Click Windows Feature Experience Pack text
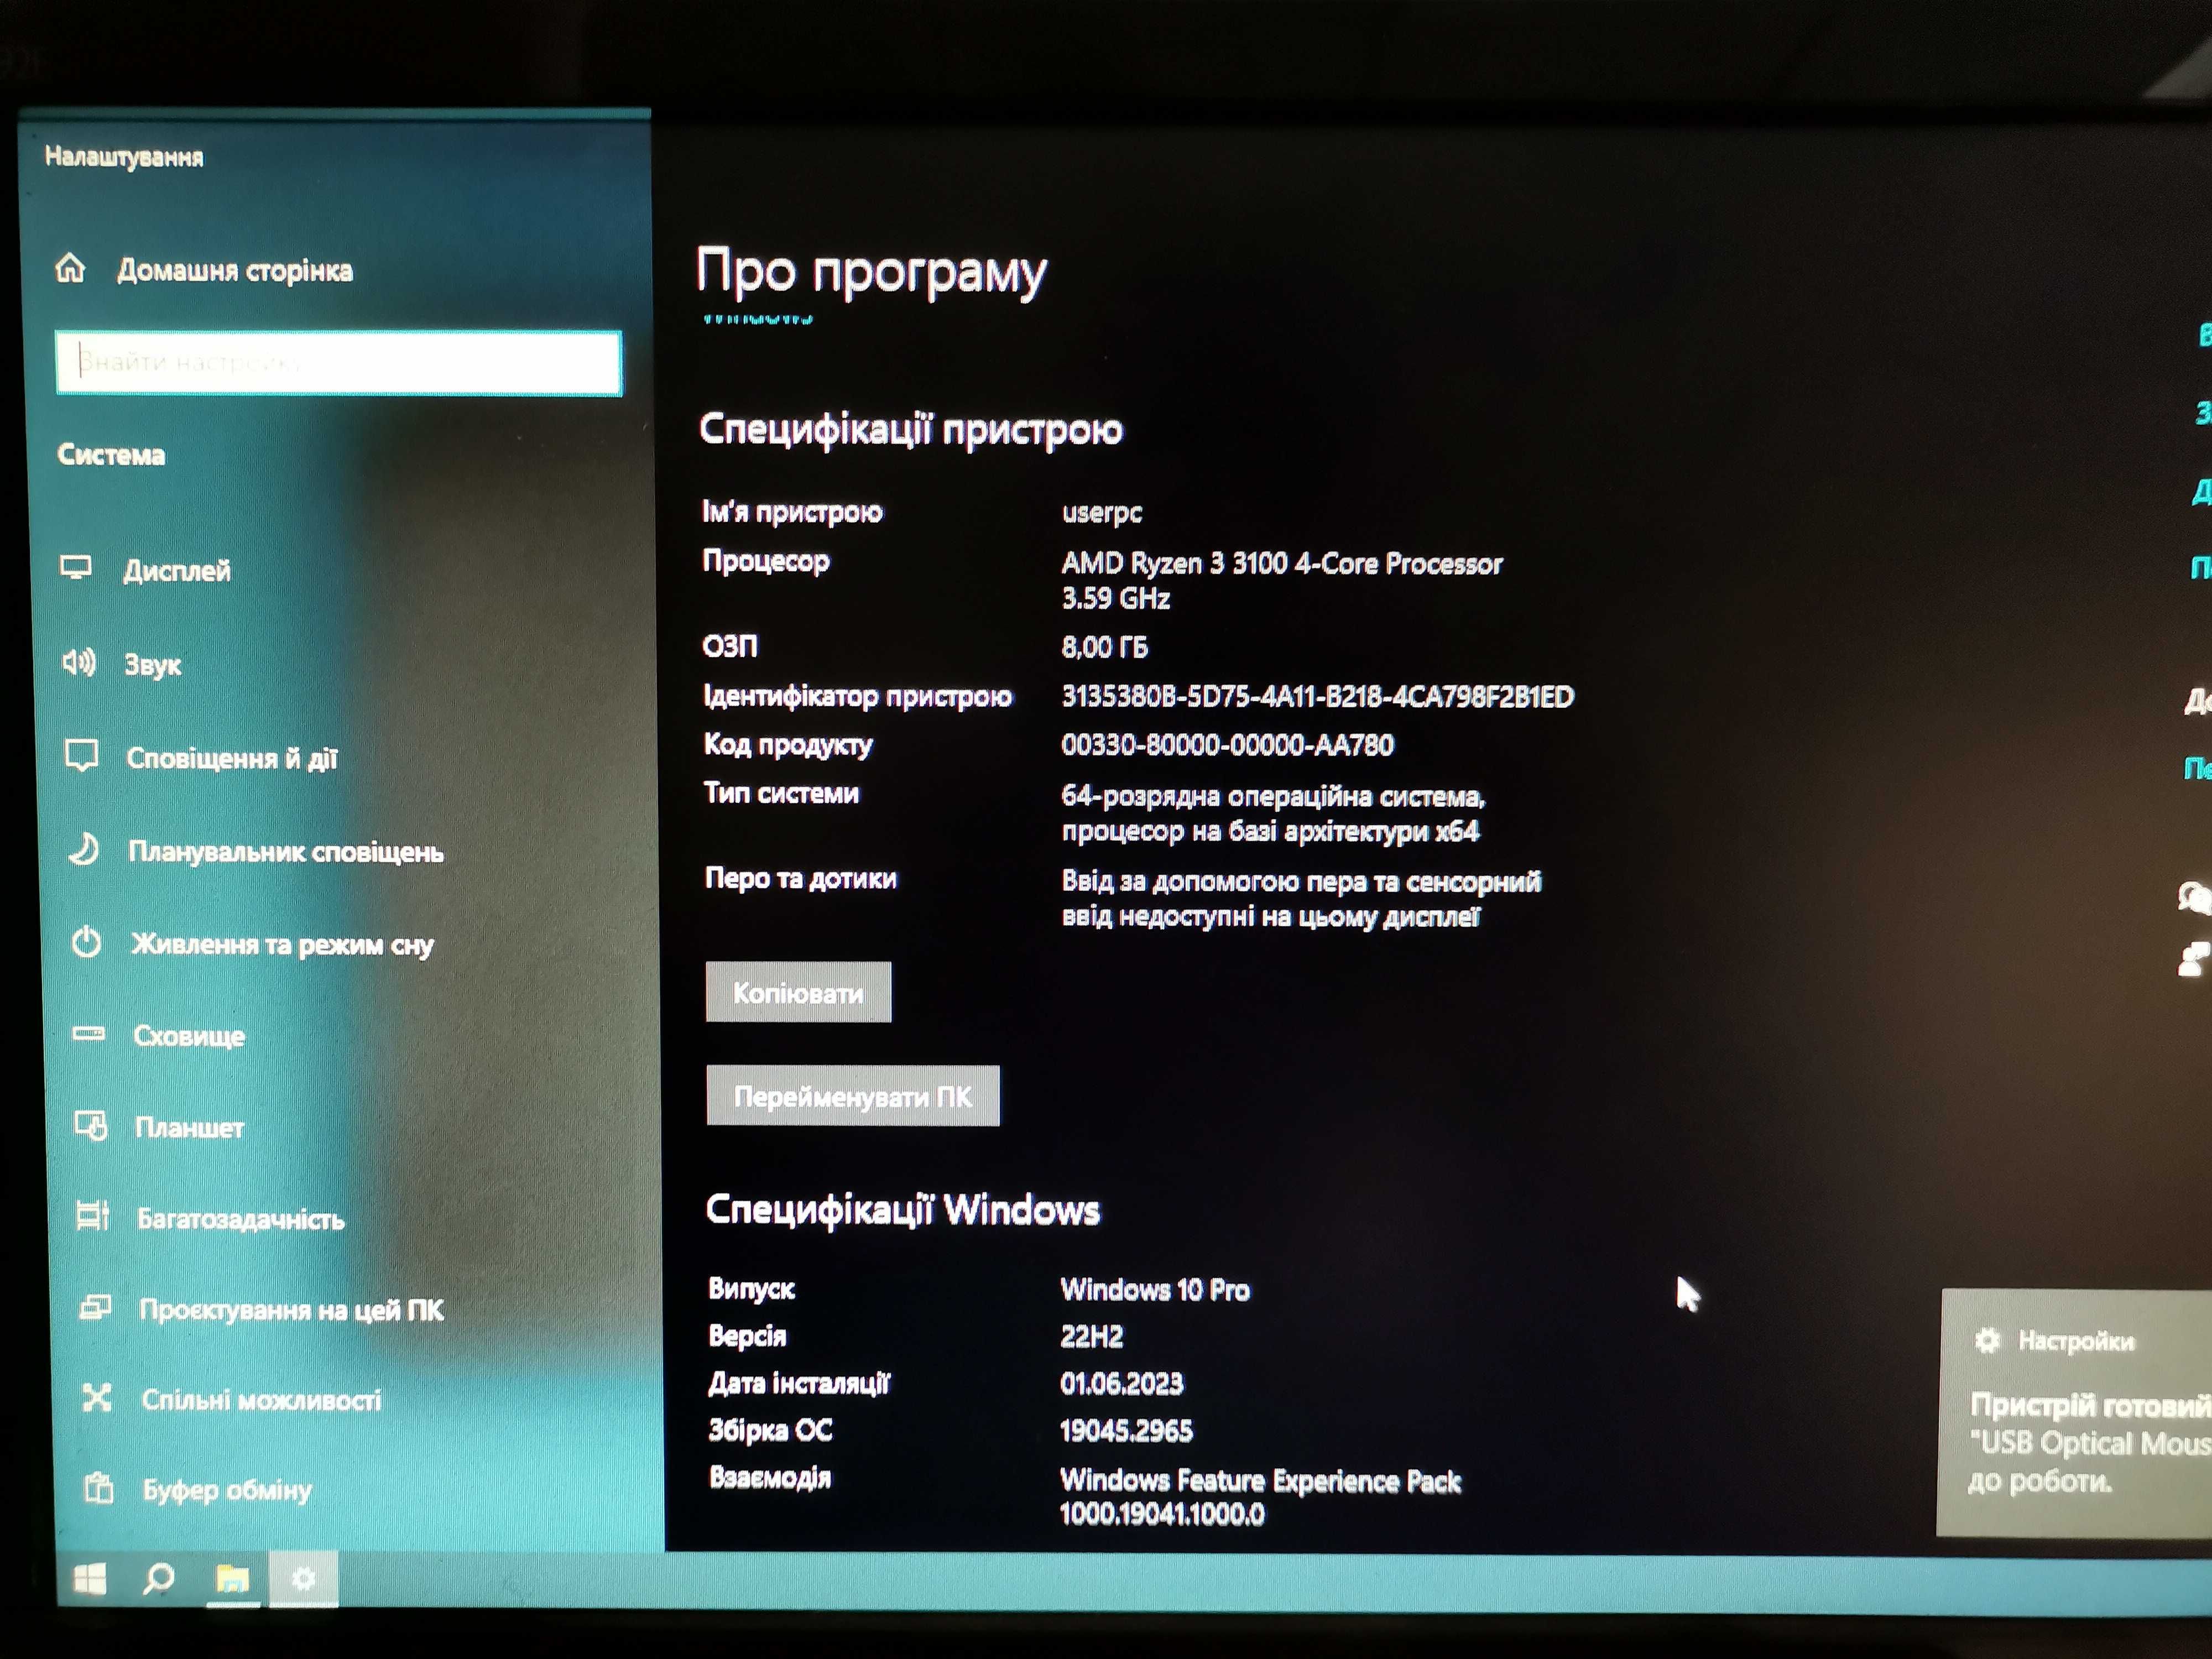The image size is (2212, 1659). [1260, 1480]
